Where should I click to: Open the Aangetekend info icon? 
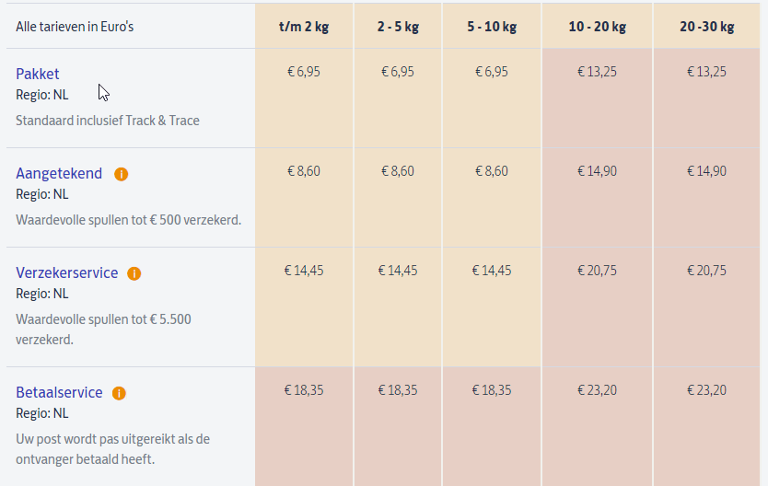(x=121, y=174)
